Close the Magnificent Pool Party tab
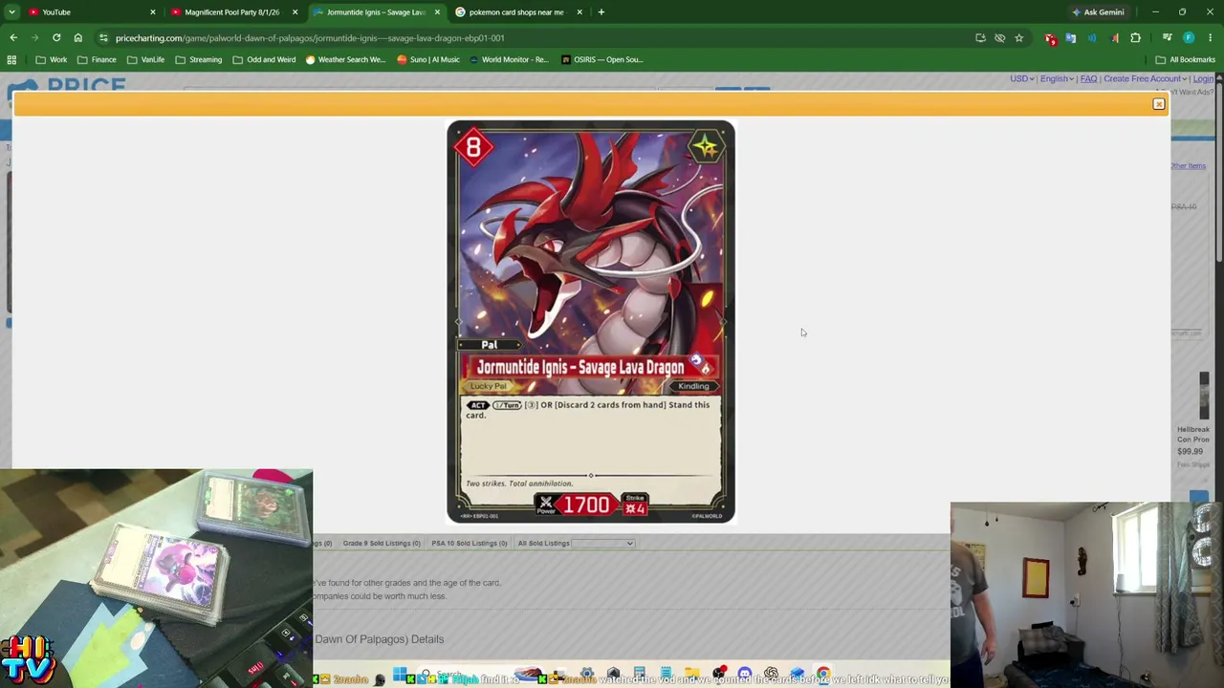1224x688 pixels. click(295, 12)
